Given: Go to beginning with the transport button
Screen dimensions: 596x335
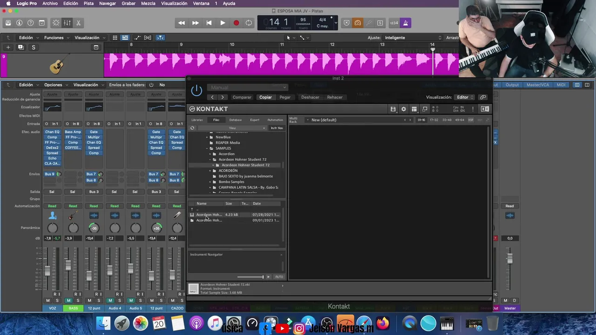Looking at the screenshot, I should (209, 23).
